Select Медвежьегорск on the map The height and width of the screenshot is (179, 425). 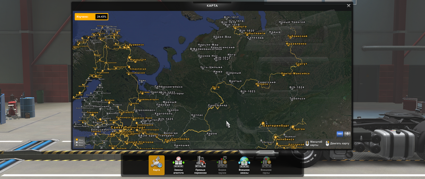point(148,99)
